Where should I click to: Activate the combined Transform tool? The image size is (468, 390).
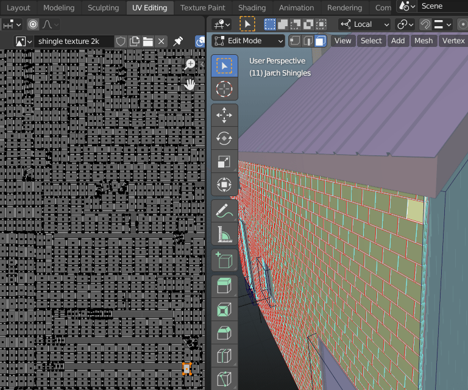click(x=224, y=185)
